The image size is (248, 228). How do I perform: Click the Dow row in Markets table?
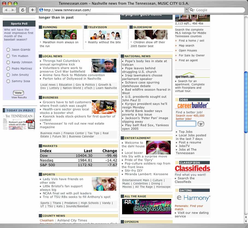78,155
